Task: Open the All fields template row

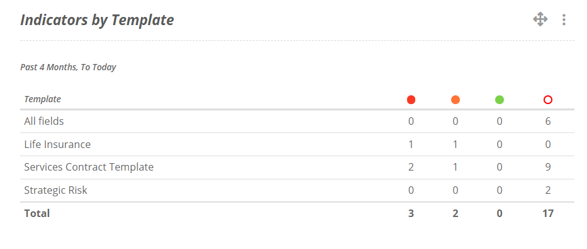Action: coord(297,121)
